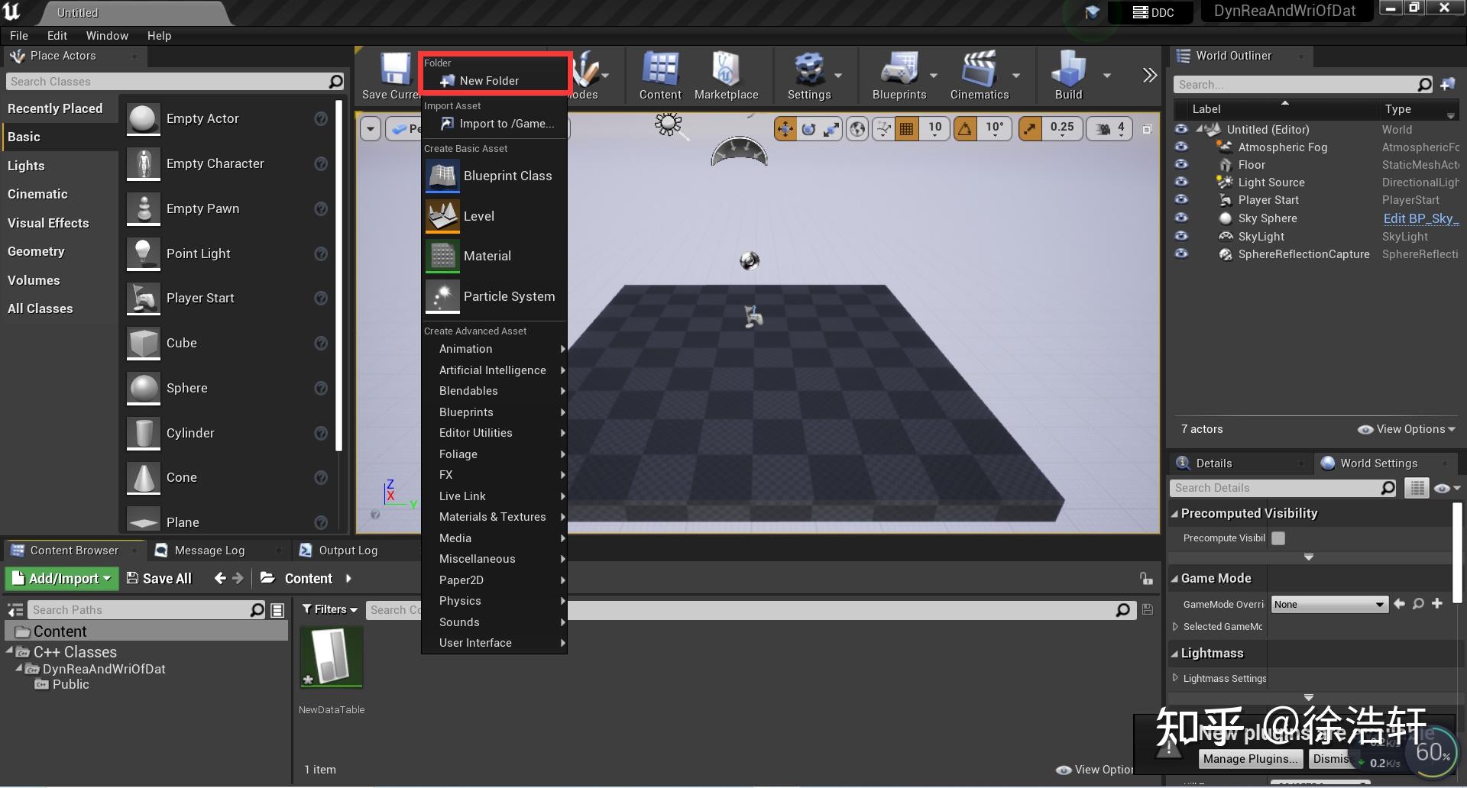
Task: Open the GameMode Override dropdown
Action: 1328,604
